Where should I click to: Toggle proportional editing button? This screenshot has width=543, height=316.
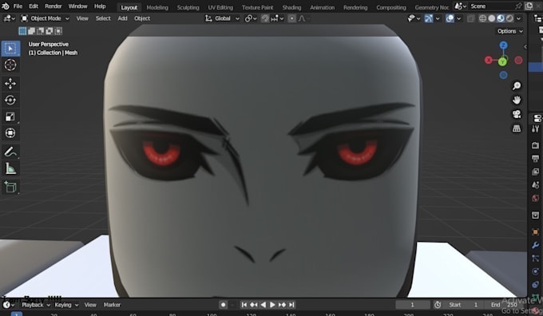292,18
